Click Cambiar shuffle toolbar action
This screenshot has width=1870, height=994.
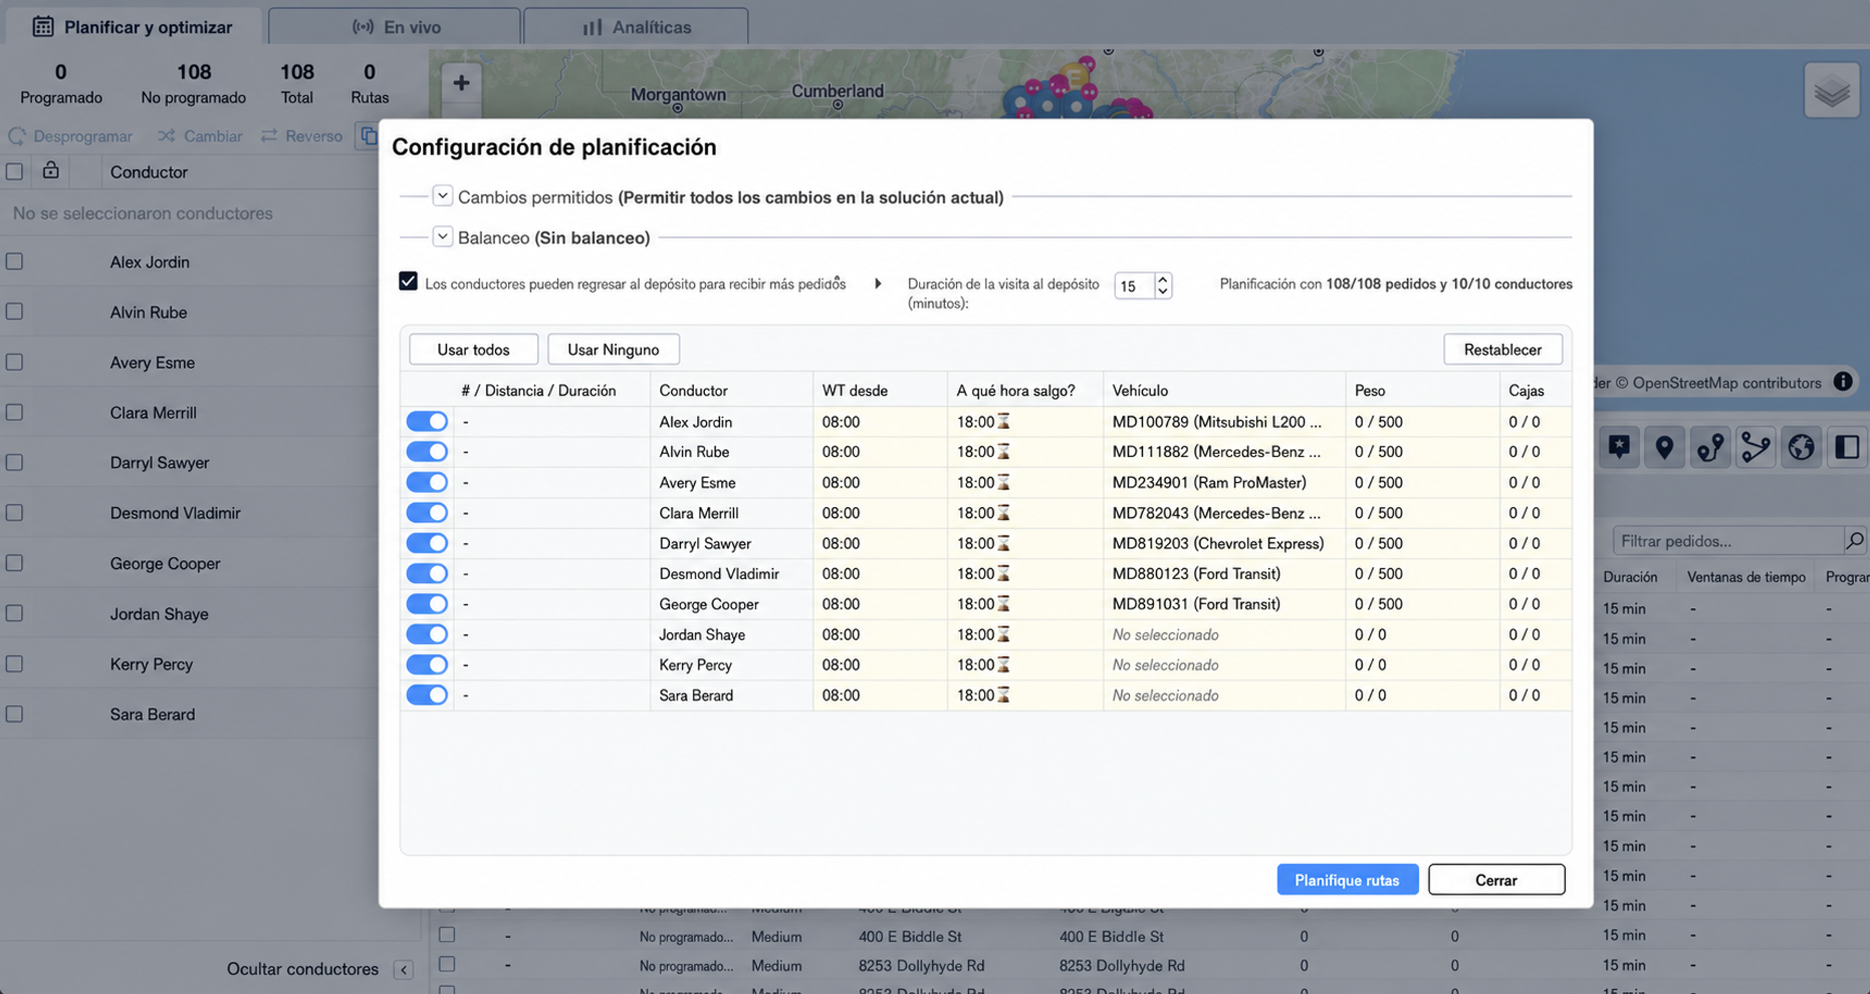click(x=200, y=137)
